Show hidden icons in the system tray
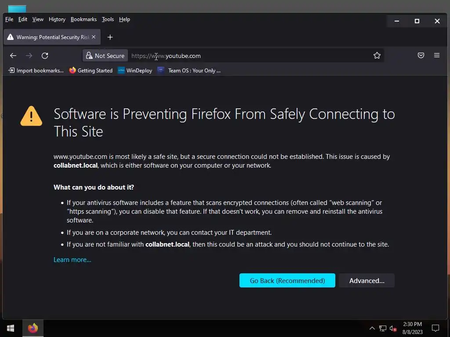This screenshot has width=450, height=337. 372,328
